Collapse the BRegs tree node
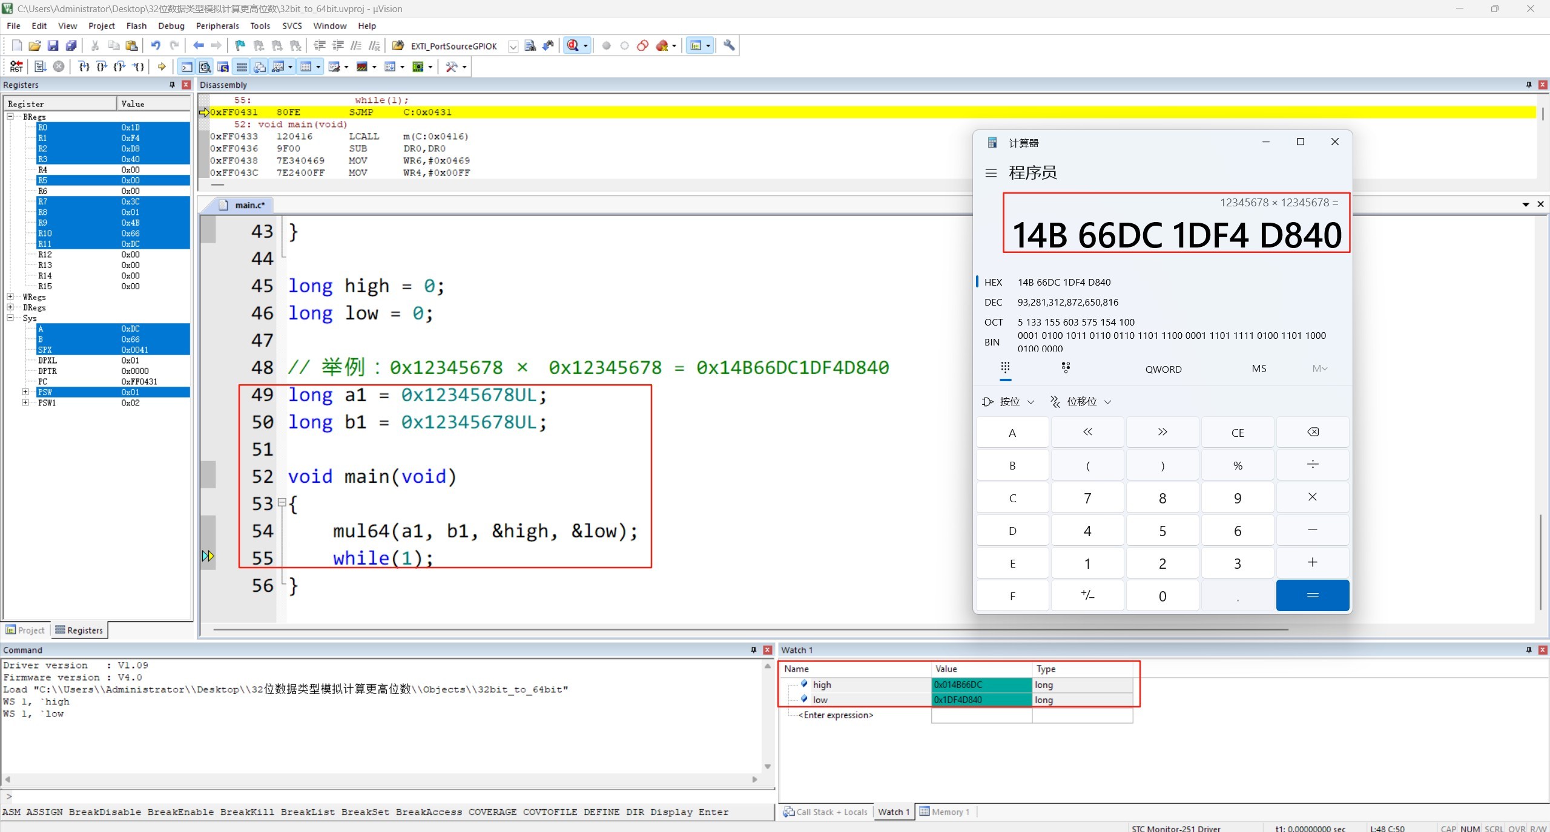 (x=10, y=116)
